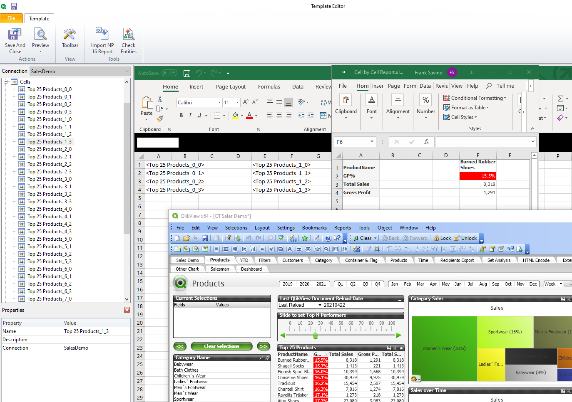Image resolution: width=572 pixels, height=402 pixels.
Task: Expand the Excel formula bar chevron
Action: [532, 141]
